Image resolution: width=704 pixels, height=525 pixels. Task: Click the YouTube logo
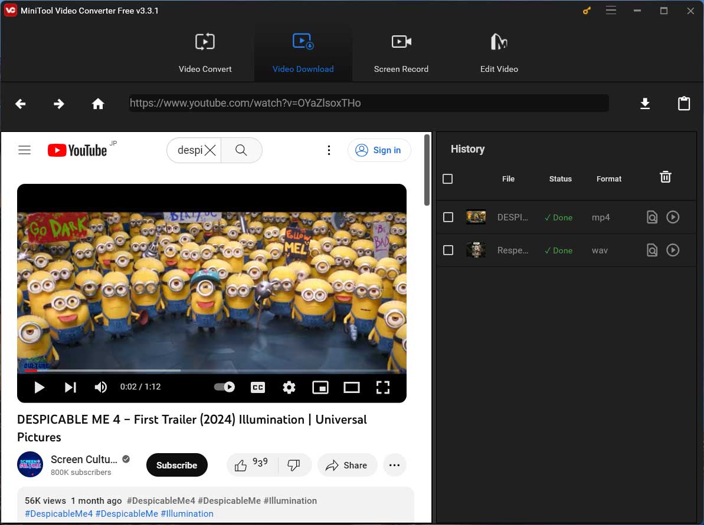click(77, 150)
